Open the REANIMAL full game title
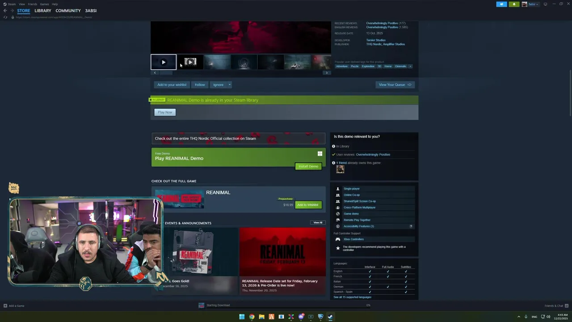Viewport: 572px width, 322px height. [218, 192]
